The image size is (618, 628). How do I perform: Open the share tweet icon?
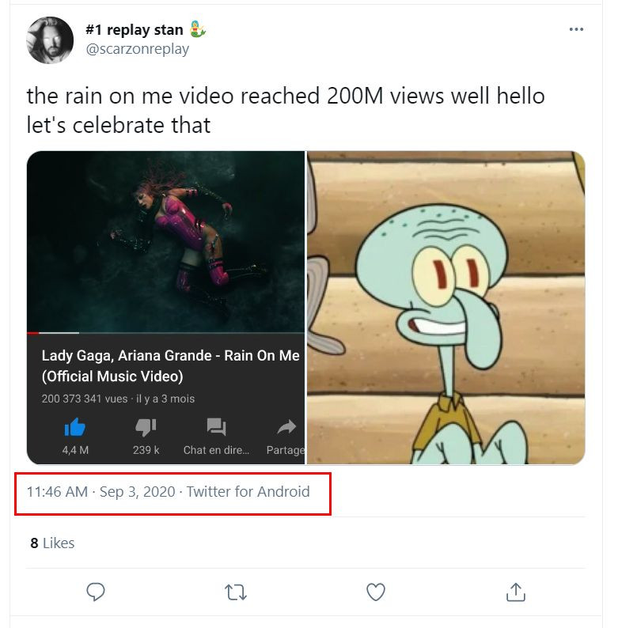pos(515,592)
